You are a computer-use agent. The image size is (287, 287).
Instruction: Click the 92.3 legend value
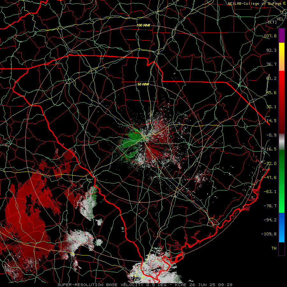(x=271, y=50)
